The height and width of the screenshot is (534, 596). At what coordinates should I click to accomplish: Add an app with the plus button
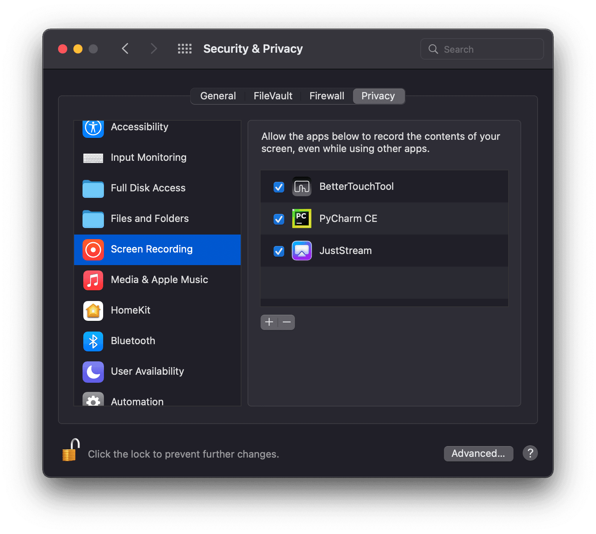coord(269,322)
